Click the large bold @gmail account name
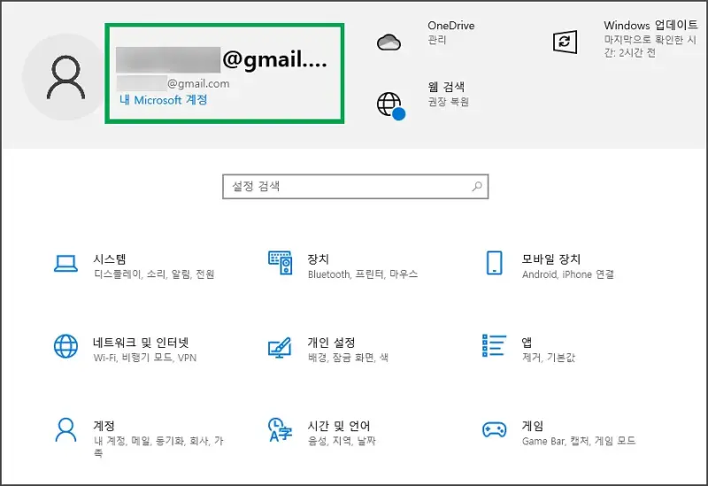708x486 pixels. point(221,59)
